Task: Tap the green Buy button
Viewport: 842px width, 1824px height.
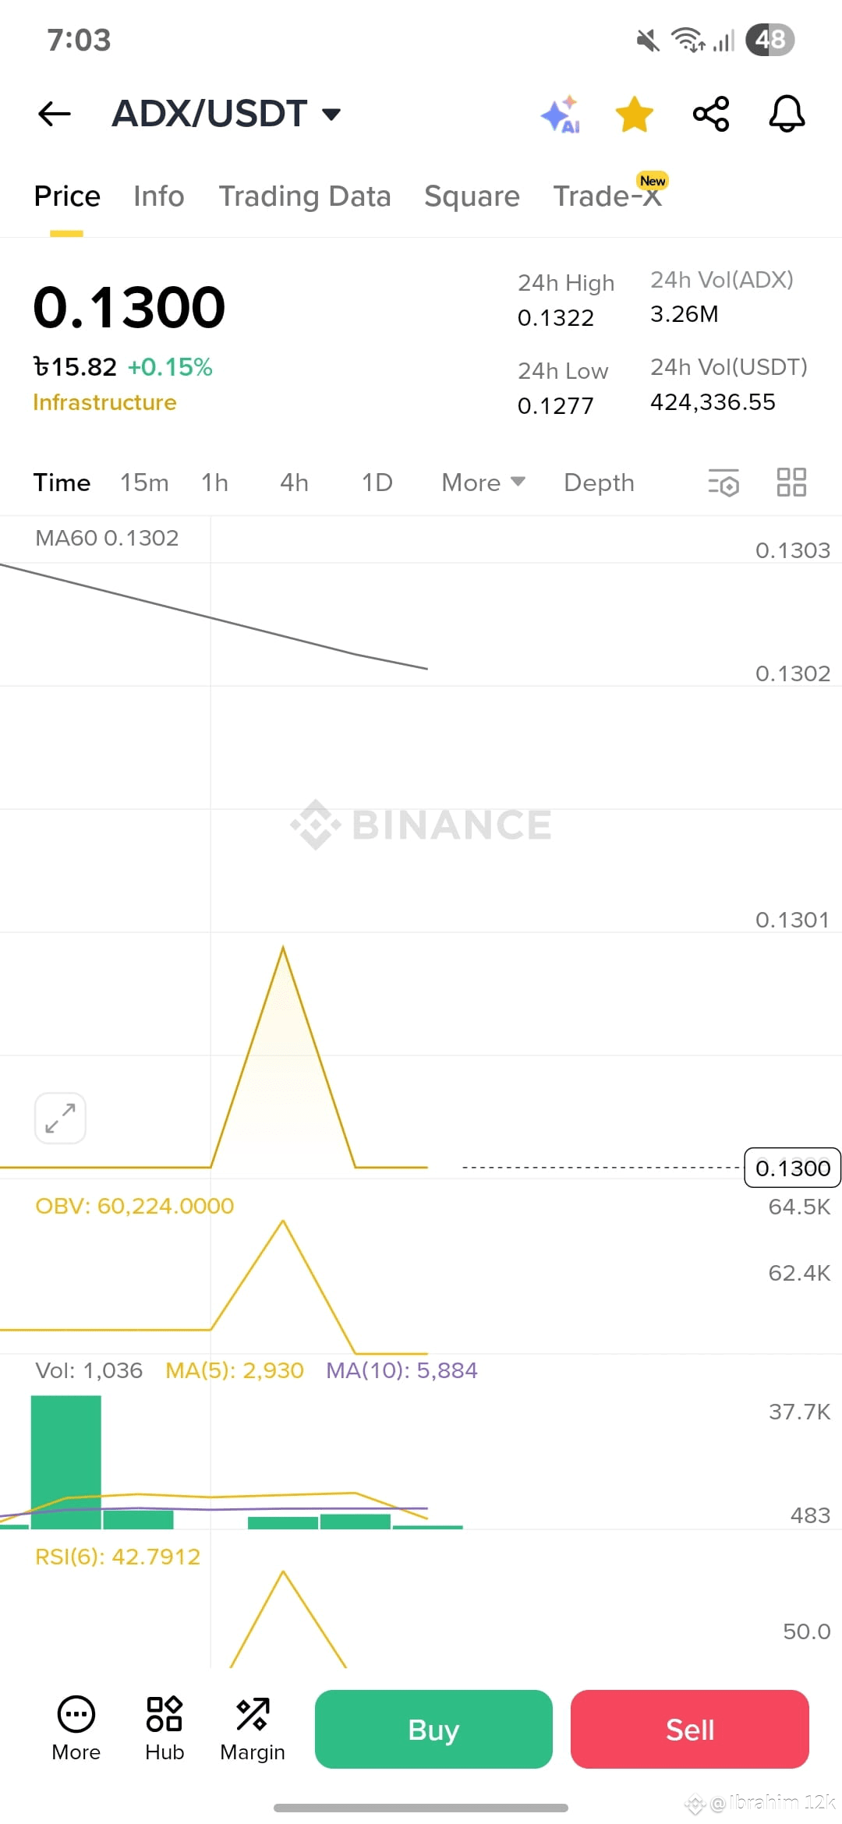Action: (x=433, y=1729)
